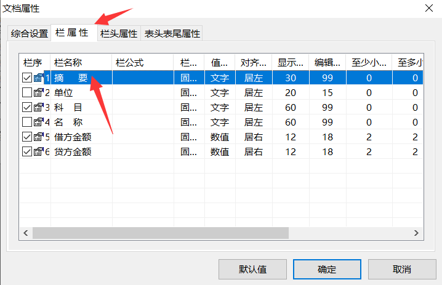Screen dimensions: 442x285
Task: Click the property icon in the 摘要 row
Action: [38, 78]
